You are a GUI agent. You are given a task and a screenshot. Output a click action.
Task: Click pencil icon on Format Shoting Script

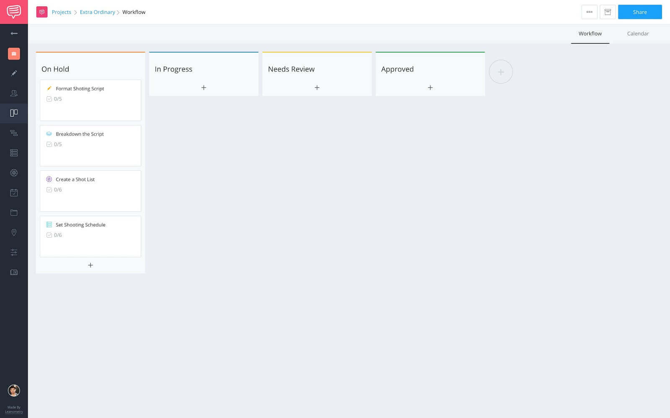(49, 88)
